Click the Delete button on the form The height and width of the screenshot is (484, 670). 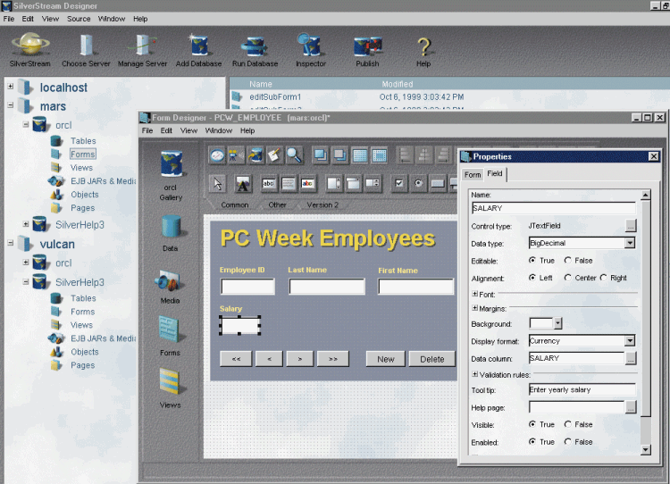(432, 359)
